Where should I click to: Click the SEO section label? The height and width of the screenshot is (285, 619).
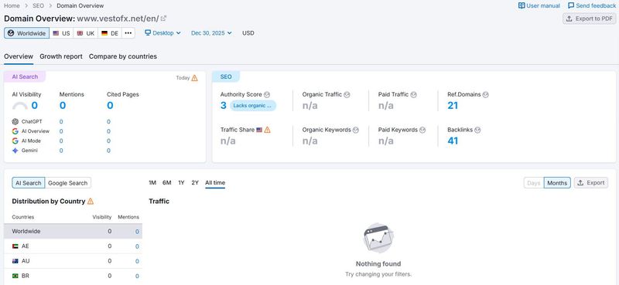(x=226, y=77)
